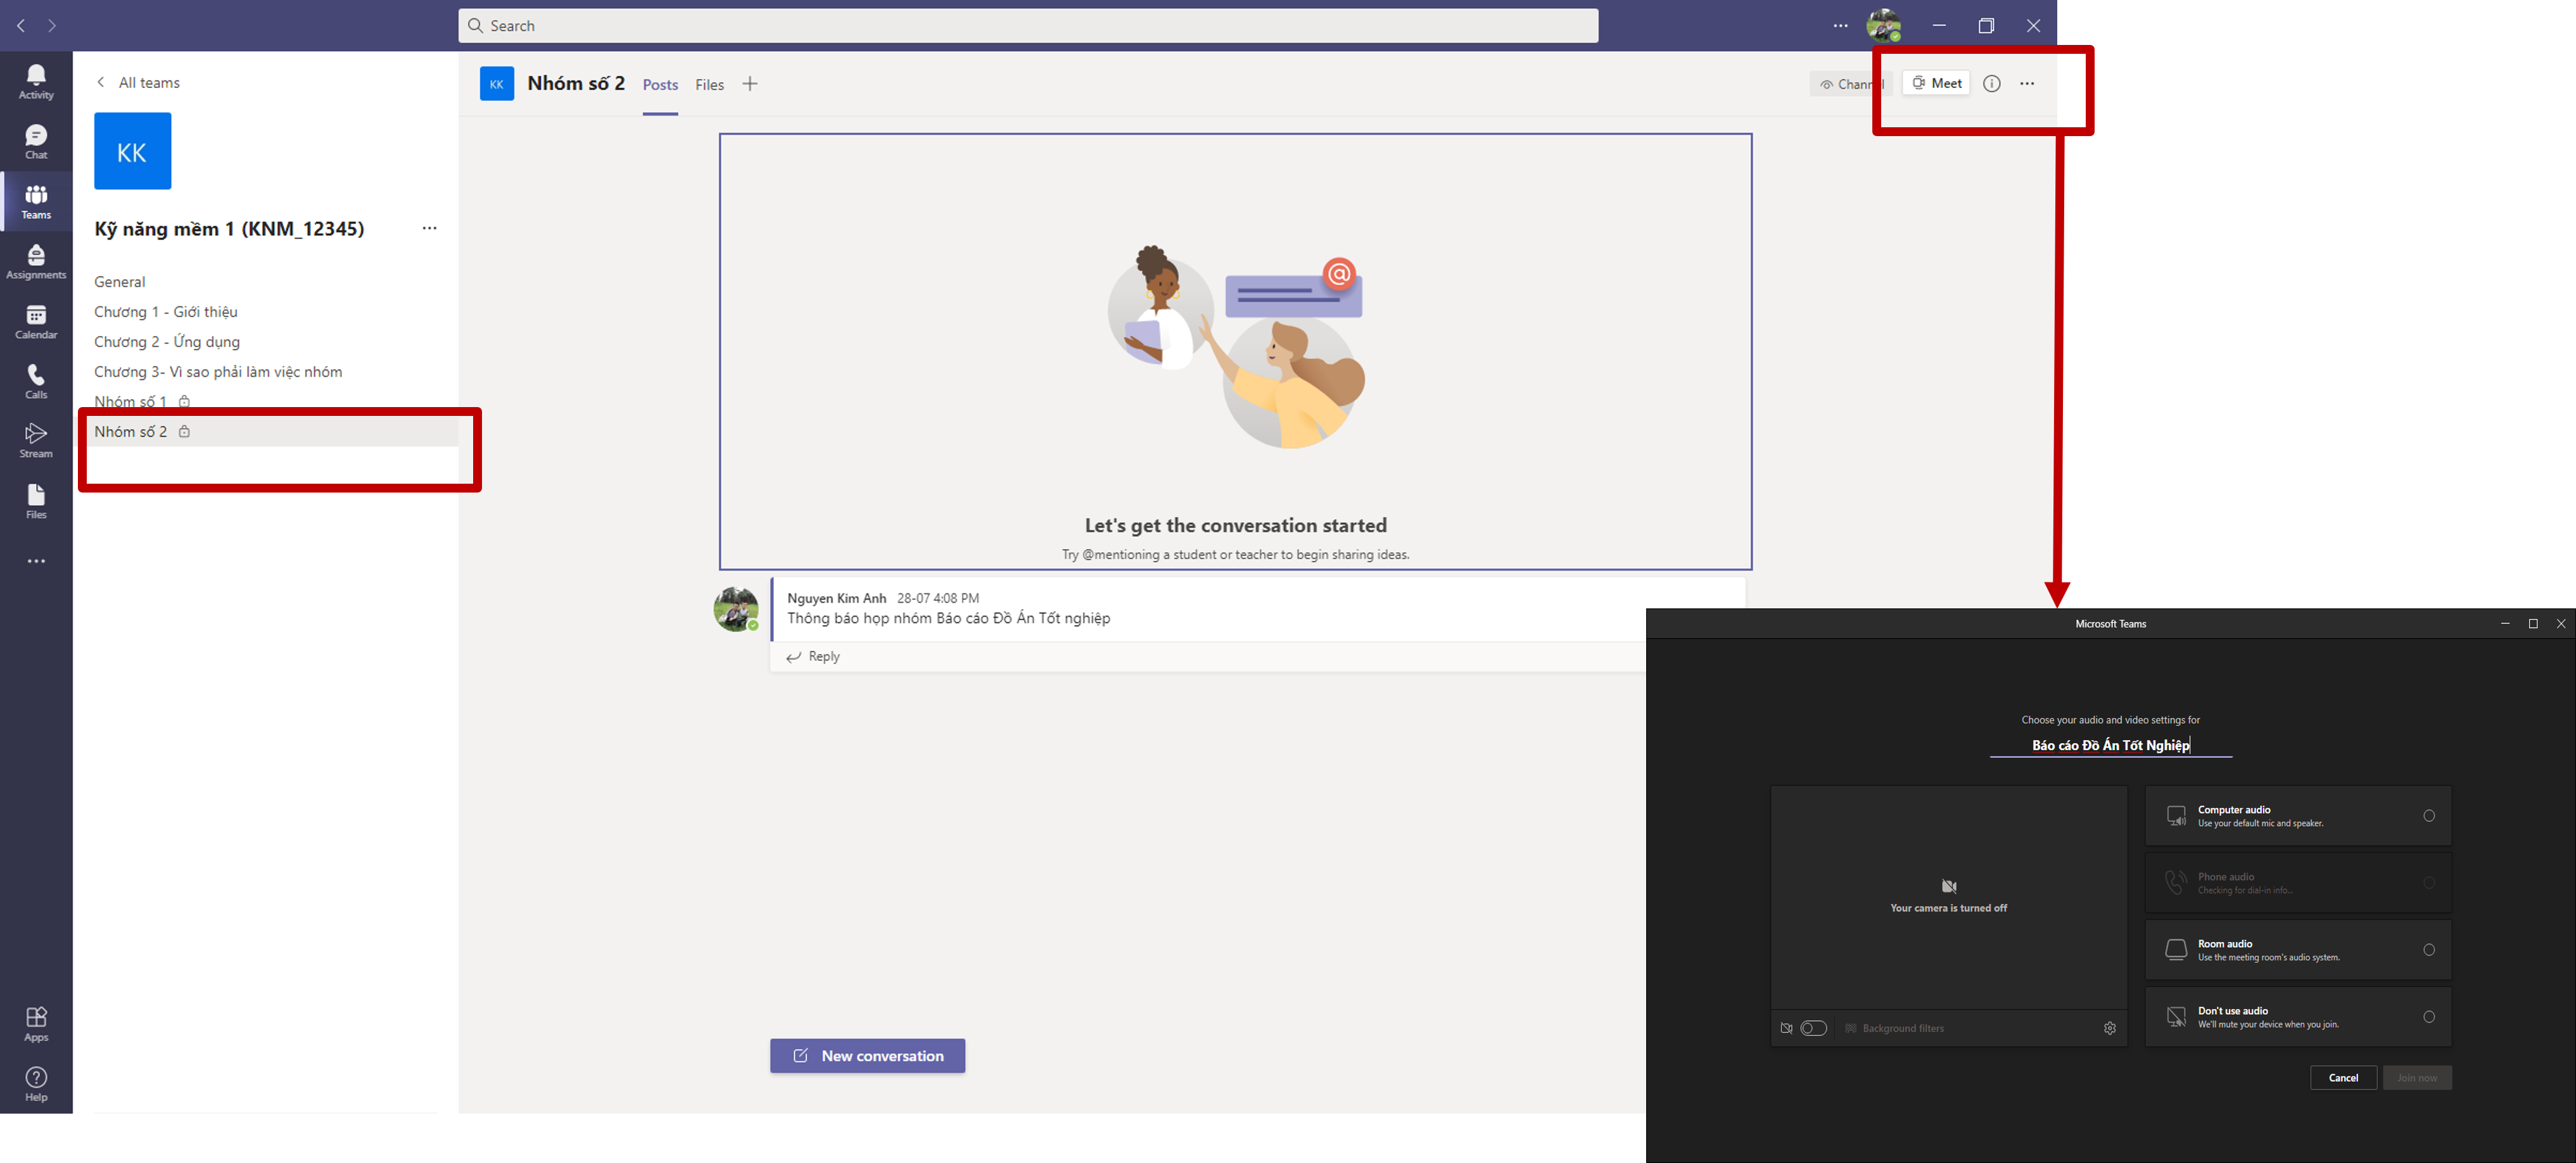Open more options next to team name
Viewport: 2576px width, 1163px height.
(429, 229)
